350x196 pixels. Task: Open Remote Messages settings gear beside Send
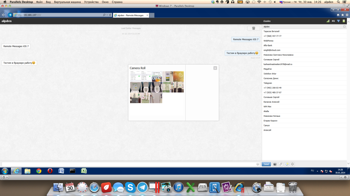[293, 164]
